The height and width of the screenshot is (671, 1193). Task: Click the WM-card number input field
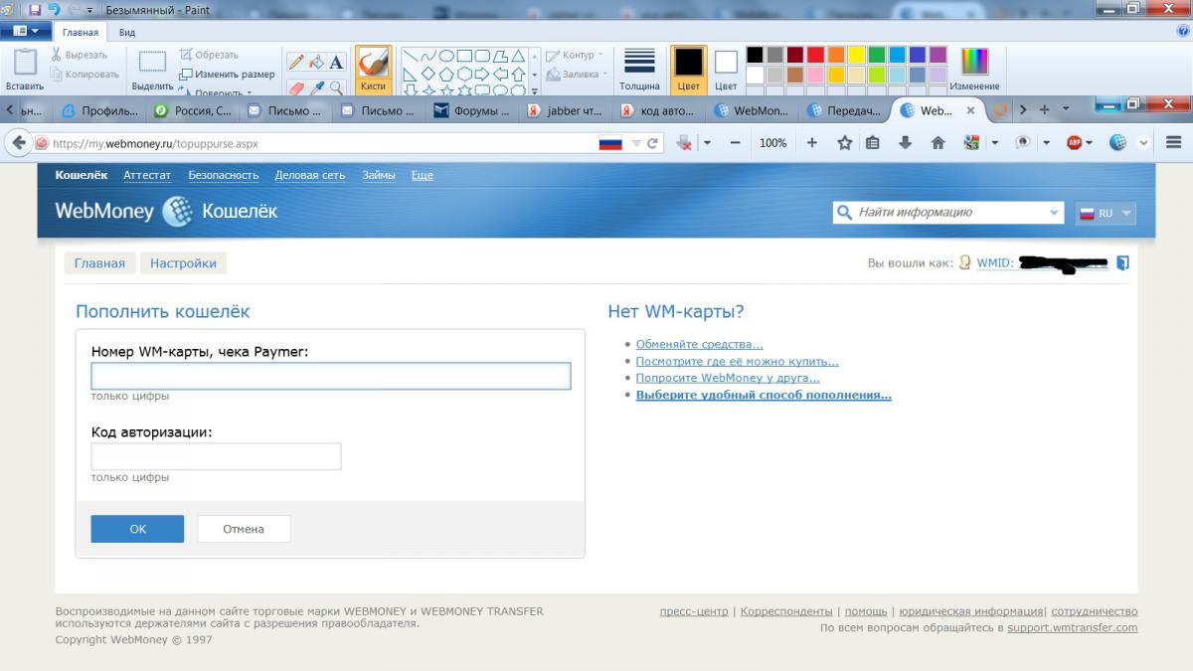(331, 376)
